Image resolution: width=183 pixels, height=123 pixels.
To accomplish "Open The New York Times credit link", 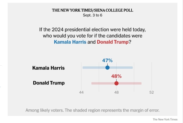I will click(165, 119).
